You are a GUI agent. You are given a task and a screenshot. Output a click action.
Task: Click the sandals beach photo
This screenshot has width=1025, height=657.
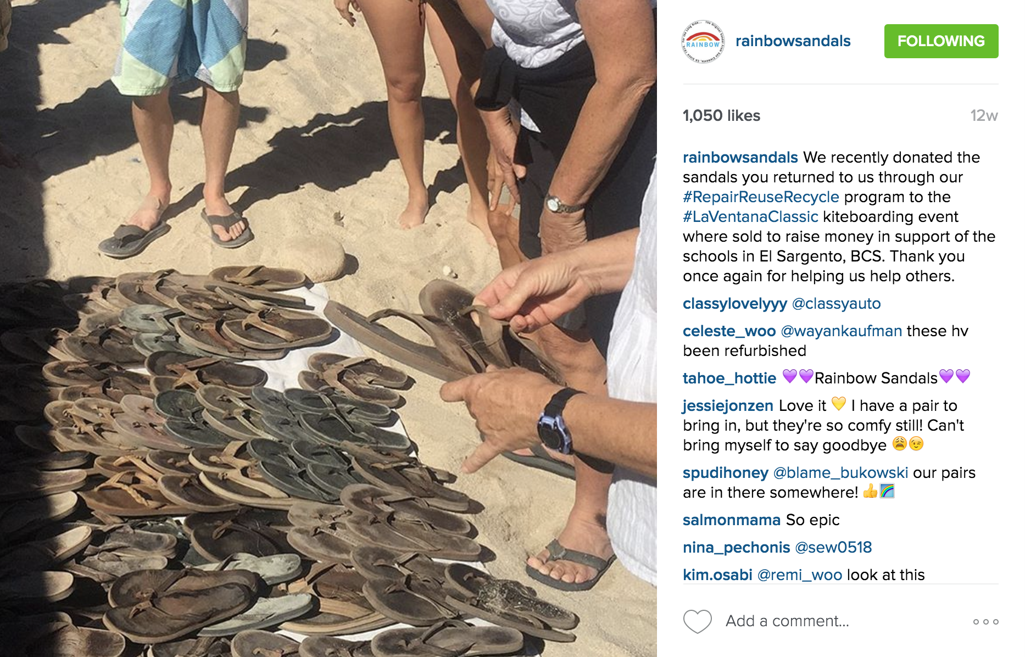click(x=328, y=328)
